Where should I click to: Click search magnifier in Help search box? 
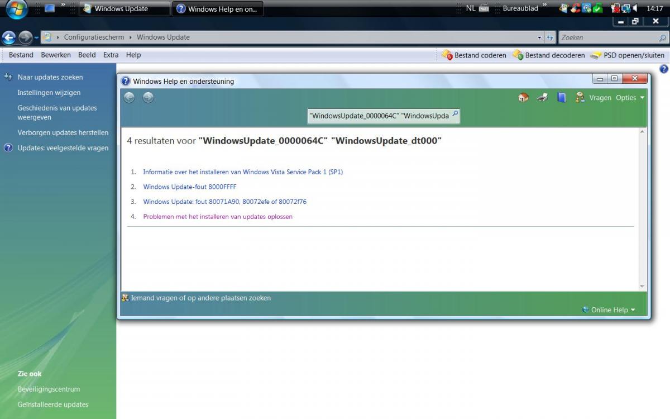[455, 115]
